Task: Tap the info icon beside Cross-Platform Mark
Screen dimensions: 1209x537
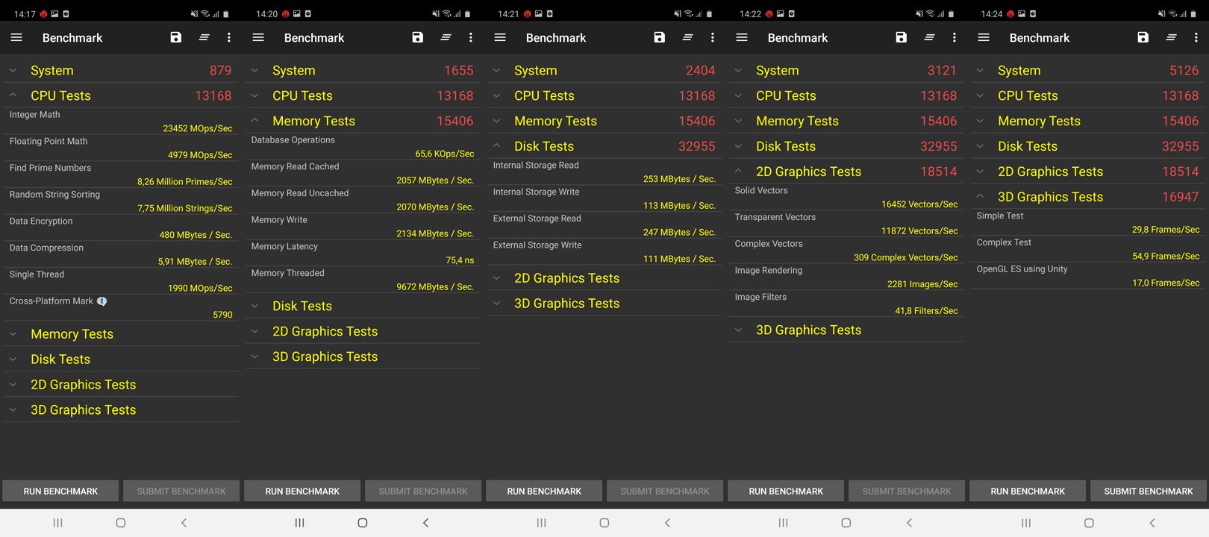Action: [102, 301]
